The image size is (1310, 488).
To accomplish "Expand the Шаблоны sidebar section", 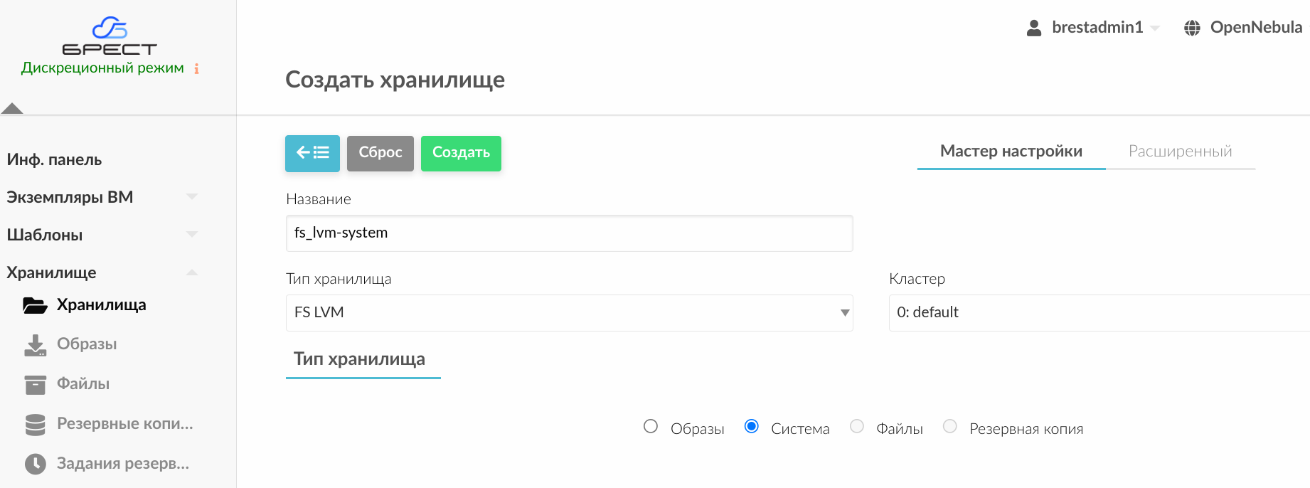I will 191,235.
